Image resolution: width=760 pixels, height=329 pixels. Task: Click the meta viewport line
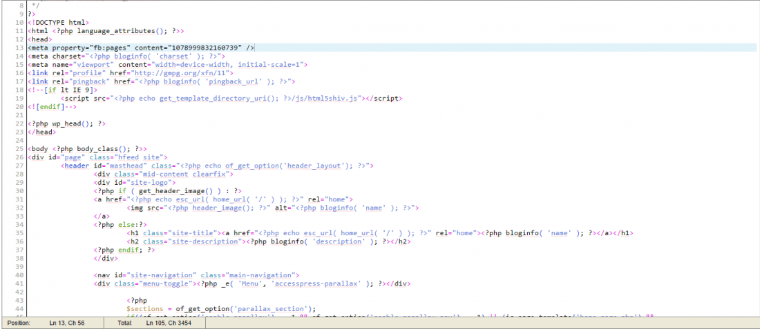pos(168,64)
